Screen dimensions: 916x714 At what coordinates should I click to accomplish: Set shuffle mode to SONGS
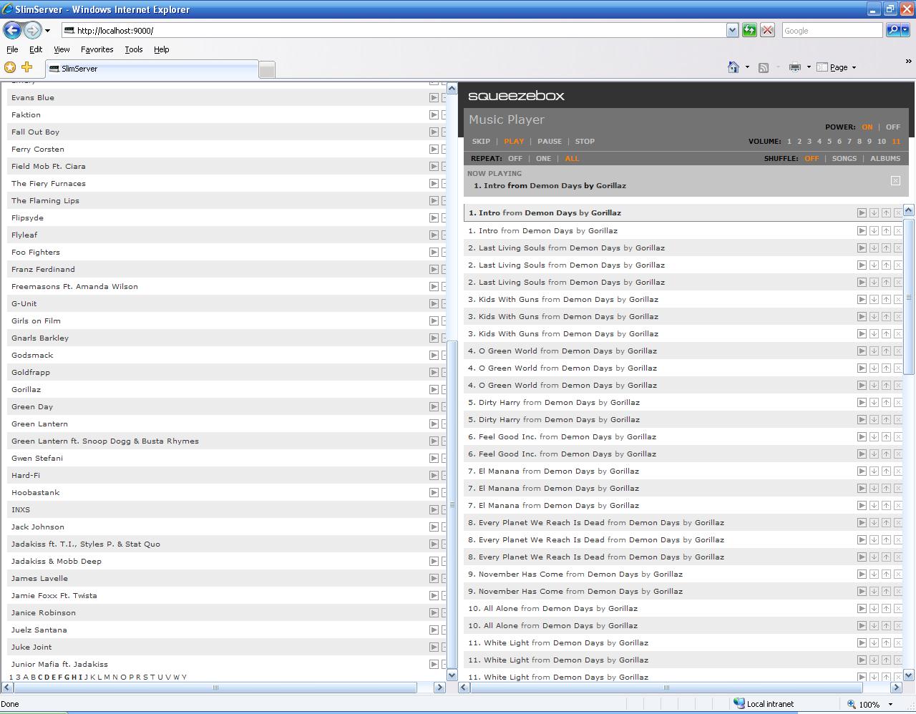pyautogui.click(x=844, y=158)
